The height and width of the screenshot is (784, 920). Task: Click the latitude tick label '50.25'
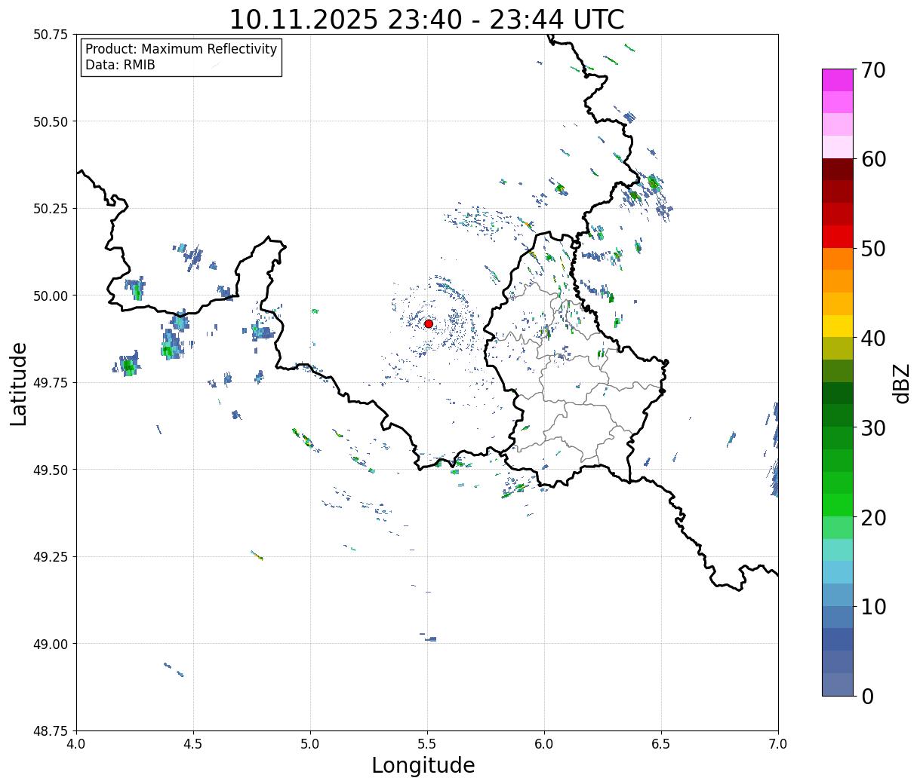(x=51, y=209)
